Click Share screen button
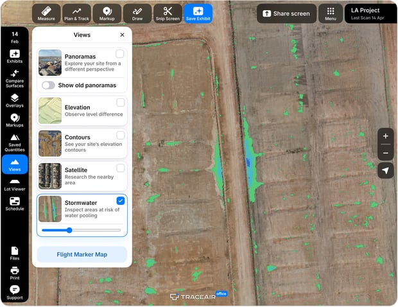 click(x=286, y=13)
